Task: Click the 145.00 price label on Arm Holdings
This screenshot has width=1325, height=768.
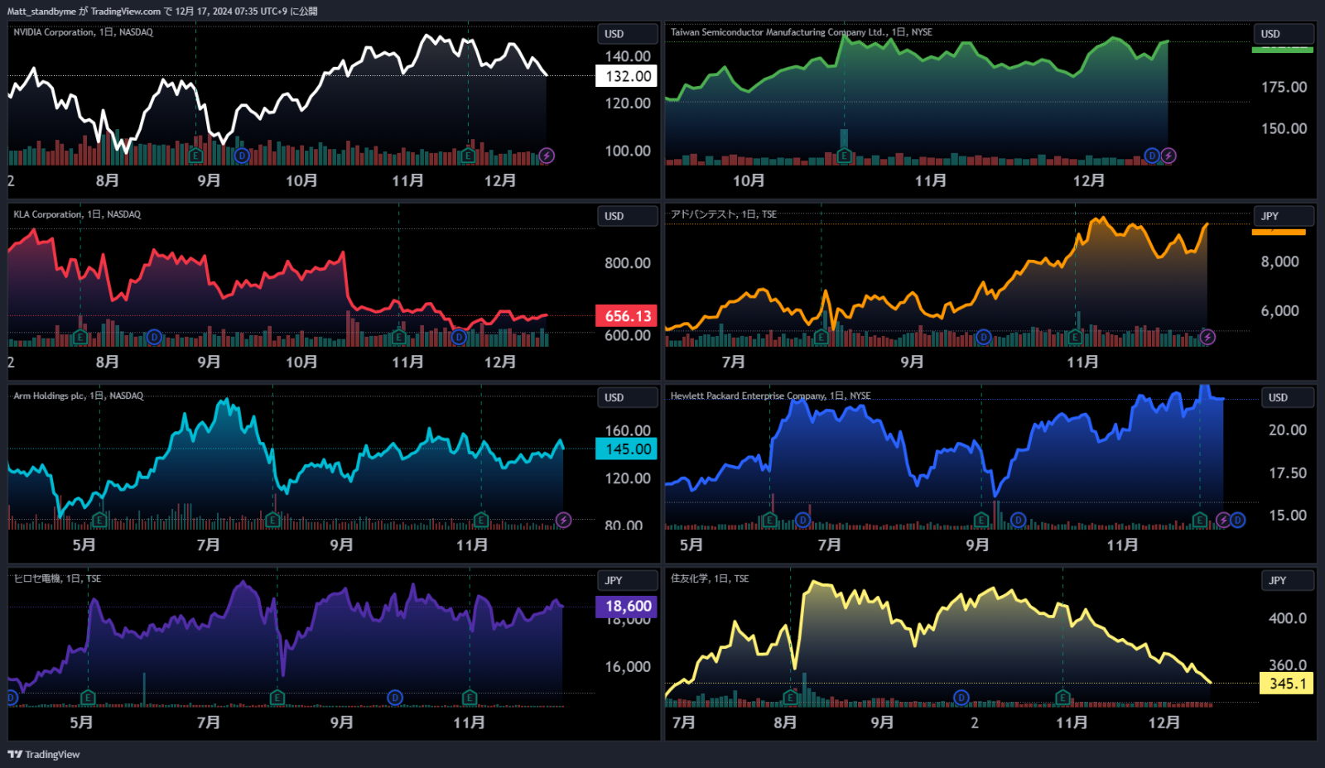Action: pos(626,449)
